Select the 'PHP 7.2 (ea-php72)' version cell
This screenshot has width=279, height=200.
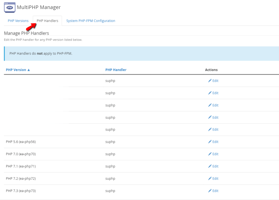21,179
